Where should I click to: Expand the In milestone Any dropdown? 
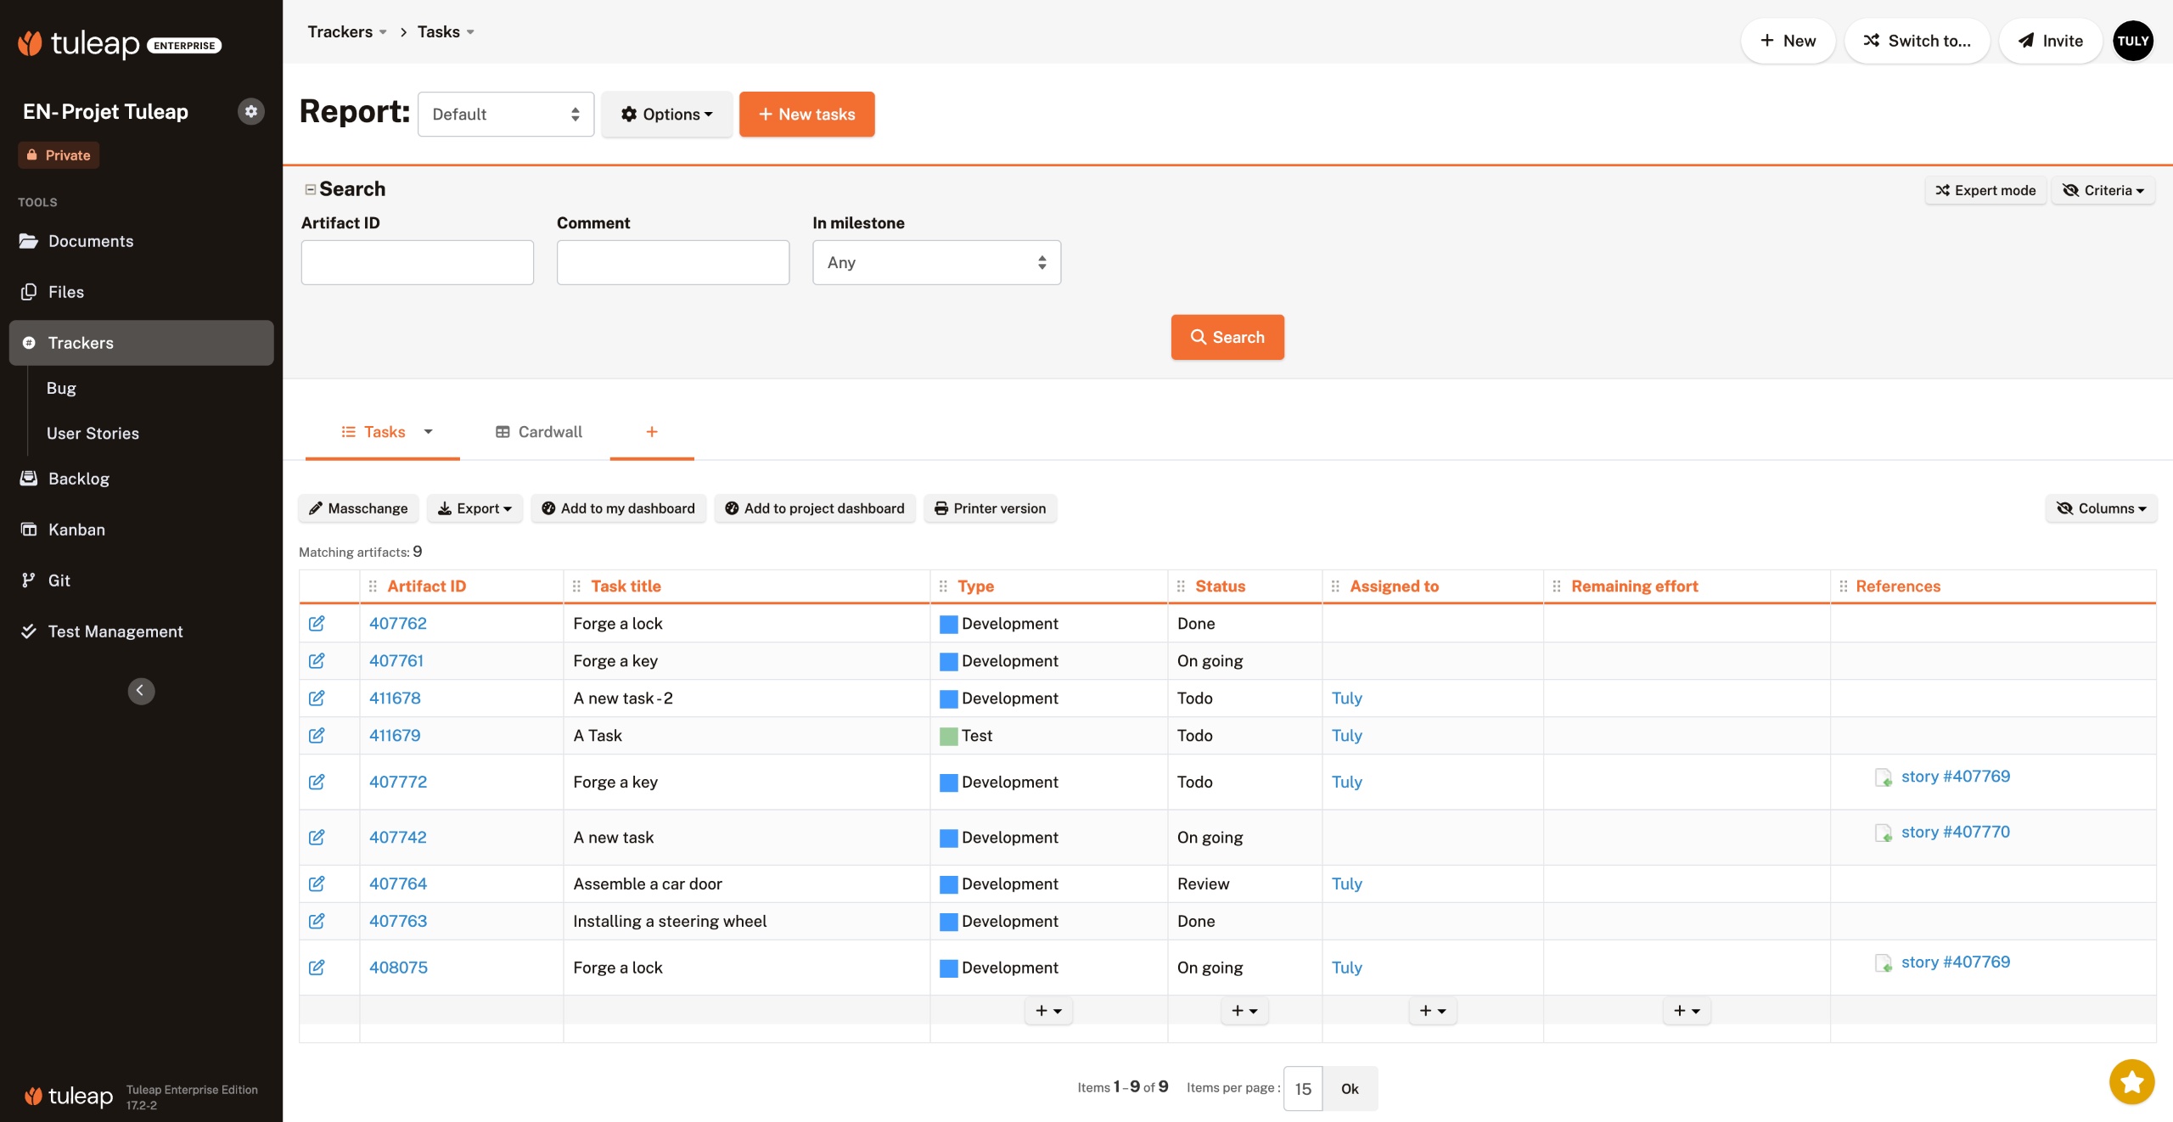click(936, 263)
